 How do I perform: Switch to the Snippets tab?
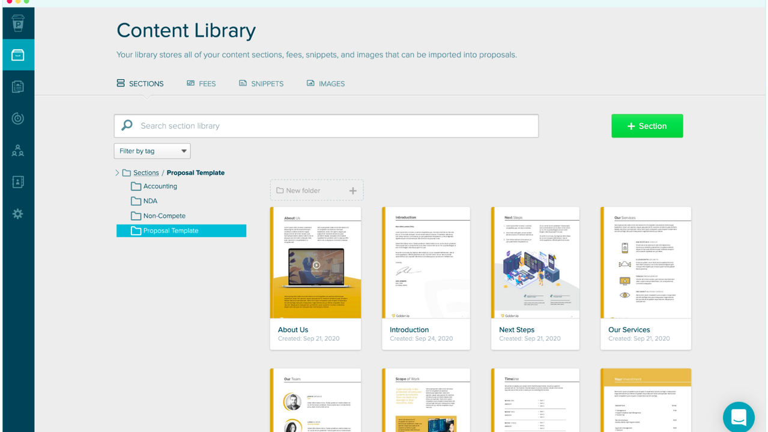click(x=261, y=83)
